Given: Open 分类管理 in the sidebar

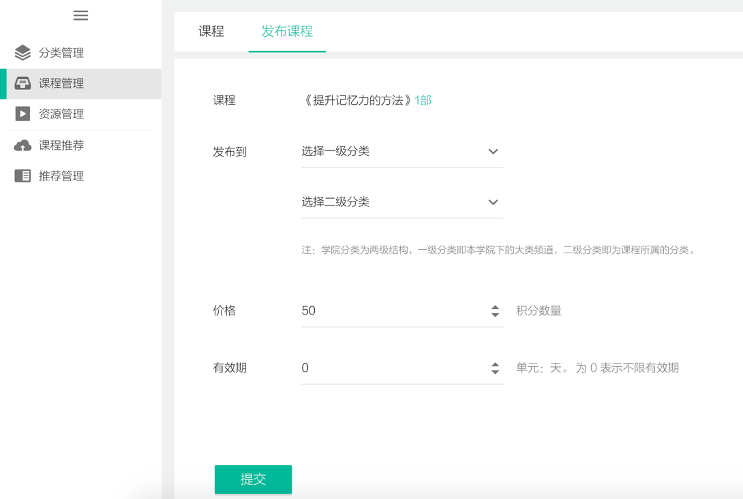Looking at the screenshot, I should pyautogui.click(x=61, y=52).
